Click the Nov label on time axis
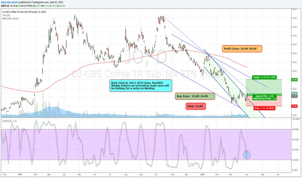The image size is (302, 178). click(x=173, y=174)
